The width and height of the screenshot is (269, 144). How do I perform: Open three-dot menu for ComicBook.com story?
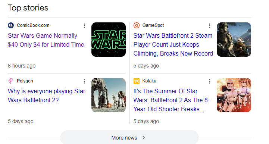(x=84, y=26)
